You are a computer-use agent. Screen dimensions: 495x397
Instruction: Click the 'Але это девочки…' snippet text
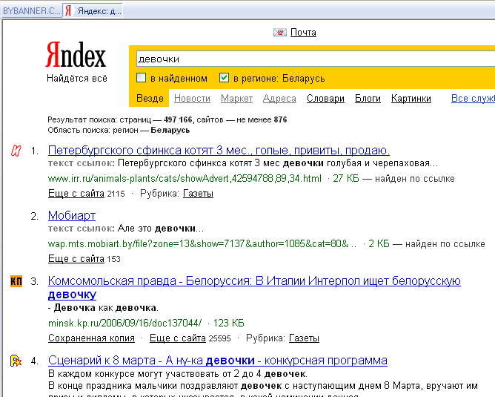(x=161, y=229)
